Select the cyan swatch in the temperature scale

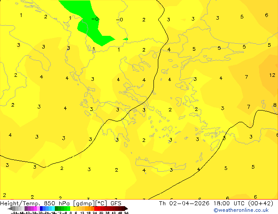[x=53, y=208]
